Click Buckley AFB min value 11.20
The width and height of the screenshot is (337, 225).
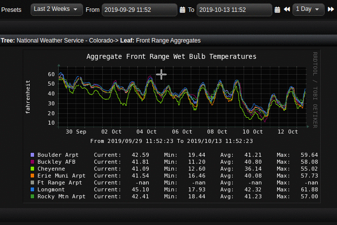point(197,162)
